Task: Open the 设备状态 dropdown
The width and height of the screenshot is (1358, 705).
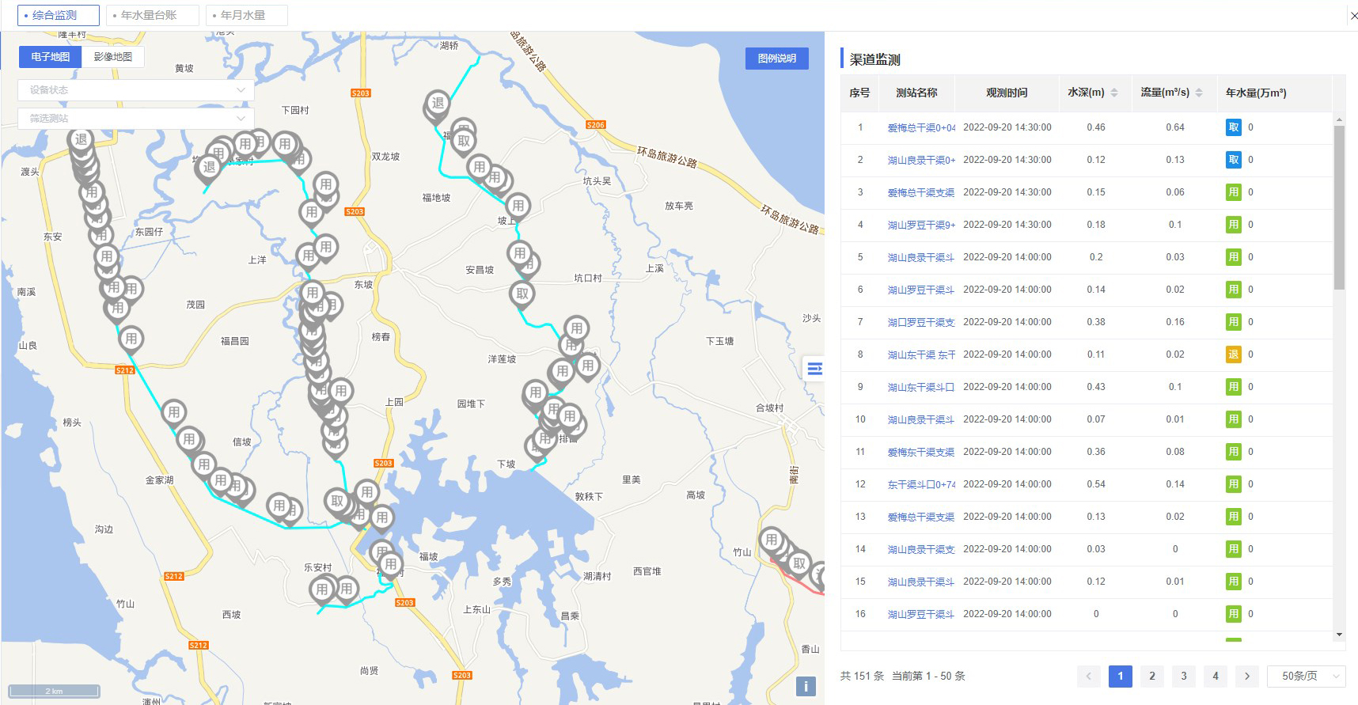Action: pyautogui.click(x=135, y=90)
